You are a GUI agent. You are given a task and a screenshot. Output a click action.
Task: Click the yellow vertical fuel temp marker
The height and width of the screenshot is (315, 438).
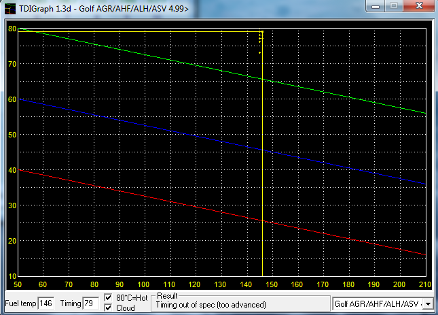click(x=263, y=170)
